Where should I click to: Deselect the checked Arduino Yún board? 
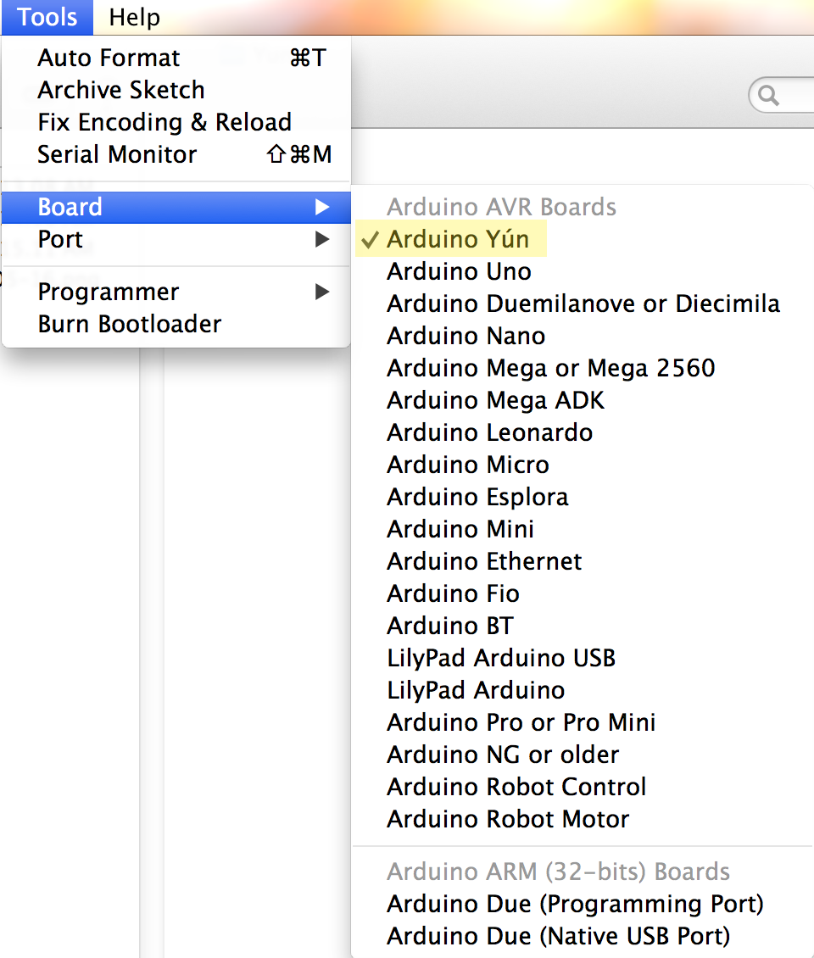(x=462, y=238)
